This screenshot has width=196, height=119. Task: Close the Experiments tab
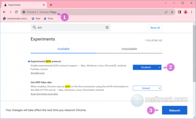(x=43, y=5)
